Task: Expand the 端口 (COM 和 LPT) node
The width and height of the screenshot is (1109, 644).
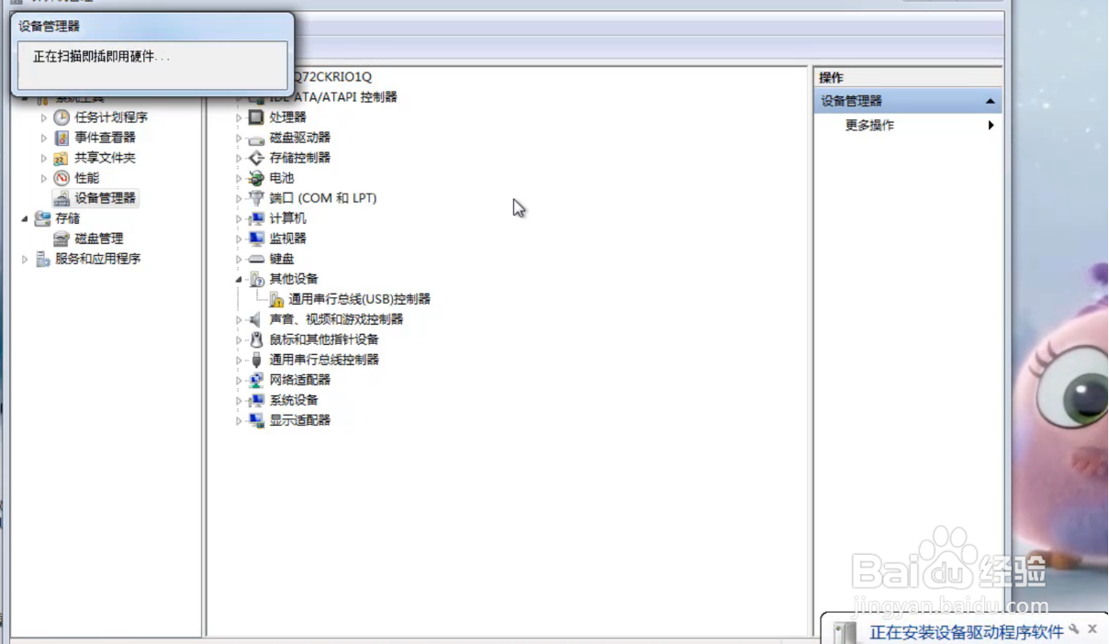Action: (x=239, y=198)
